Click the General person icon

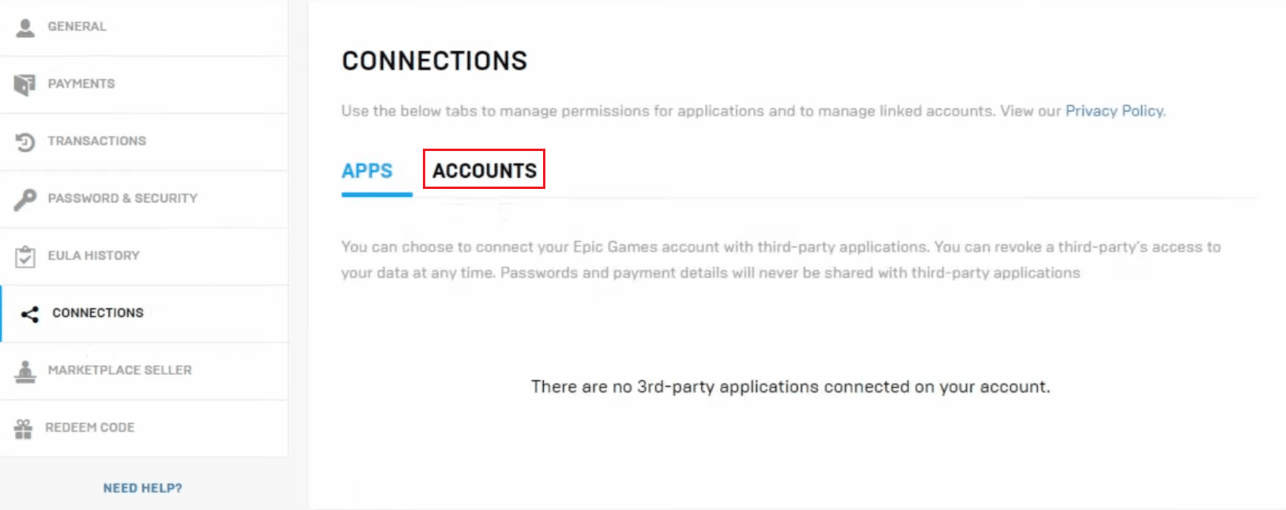[x=25, y=28]
